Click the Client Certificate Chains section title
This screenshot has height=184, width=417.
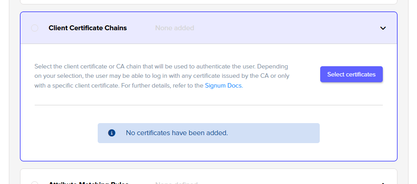(87, 28)
